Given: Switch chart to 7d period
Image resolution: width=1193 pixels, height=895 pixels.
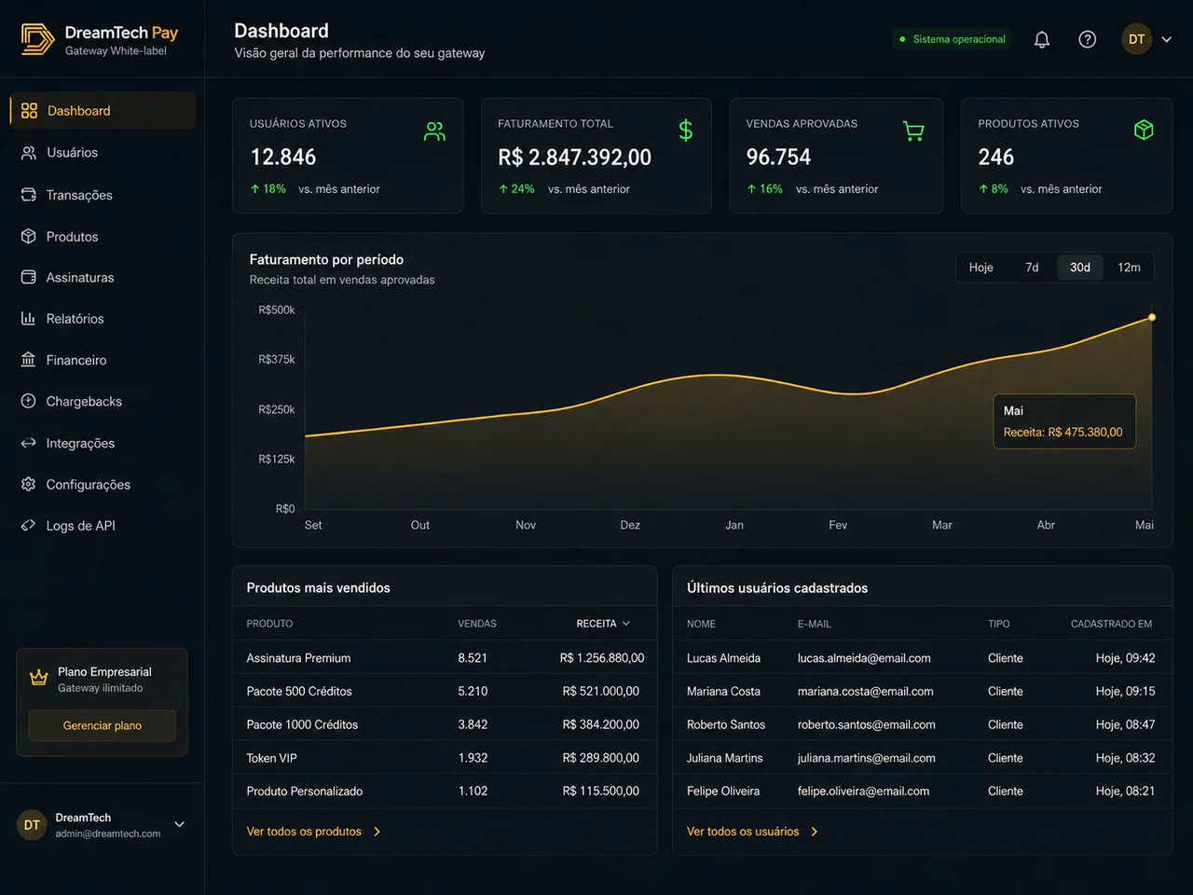Looking at the screenshot, I should tap(1032, 268).
